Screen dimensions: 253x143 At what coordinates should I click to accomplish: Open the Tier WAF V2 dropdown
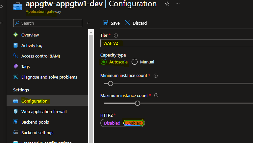click(x=177, y=43)
